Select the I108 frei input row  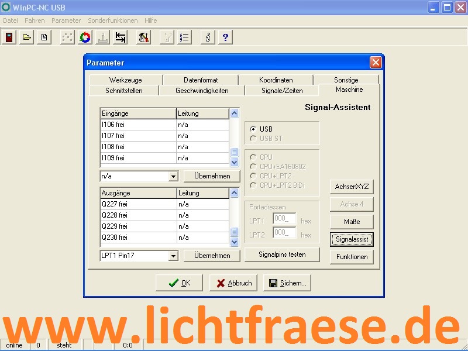[165, 147]
